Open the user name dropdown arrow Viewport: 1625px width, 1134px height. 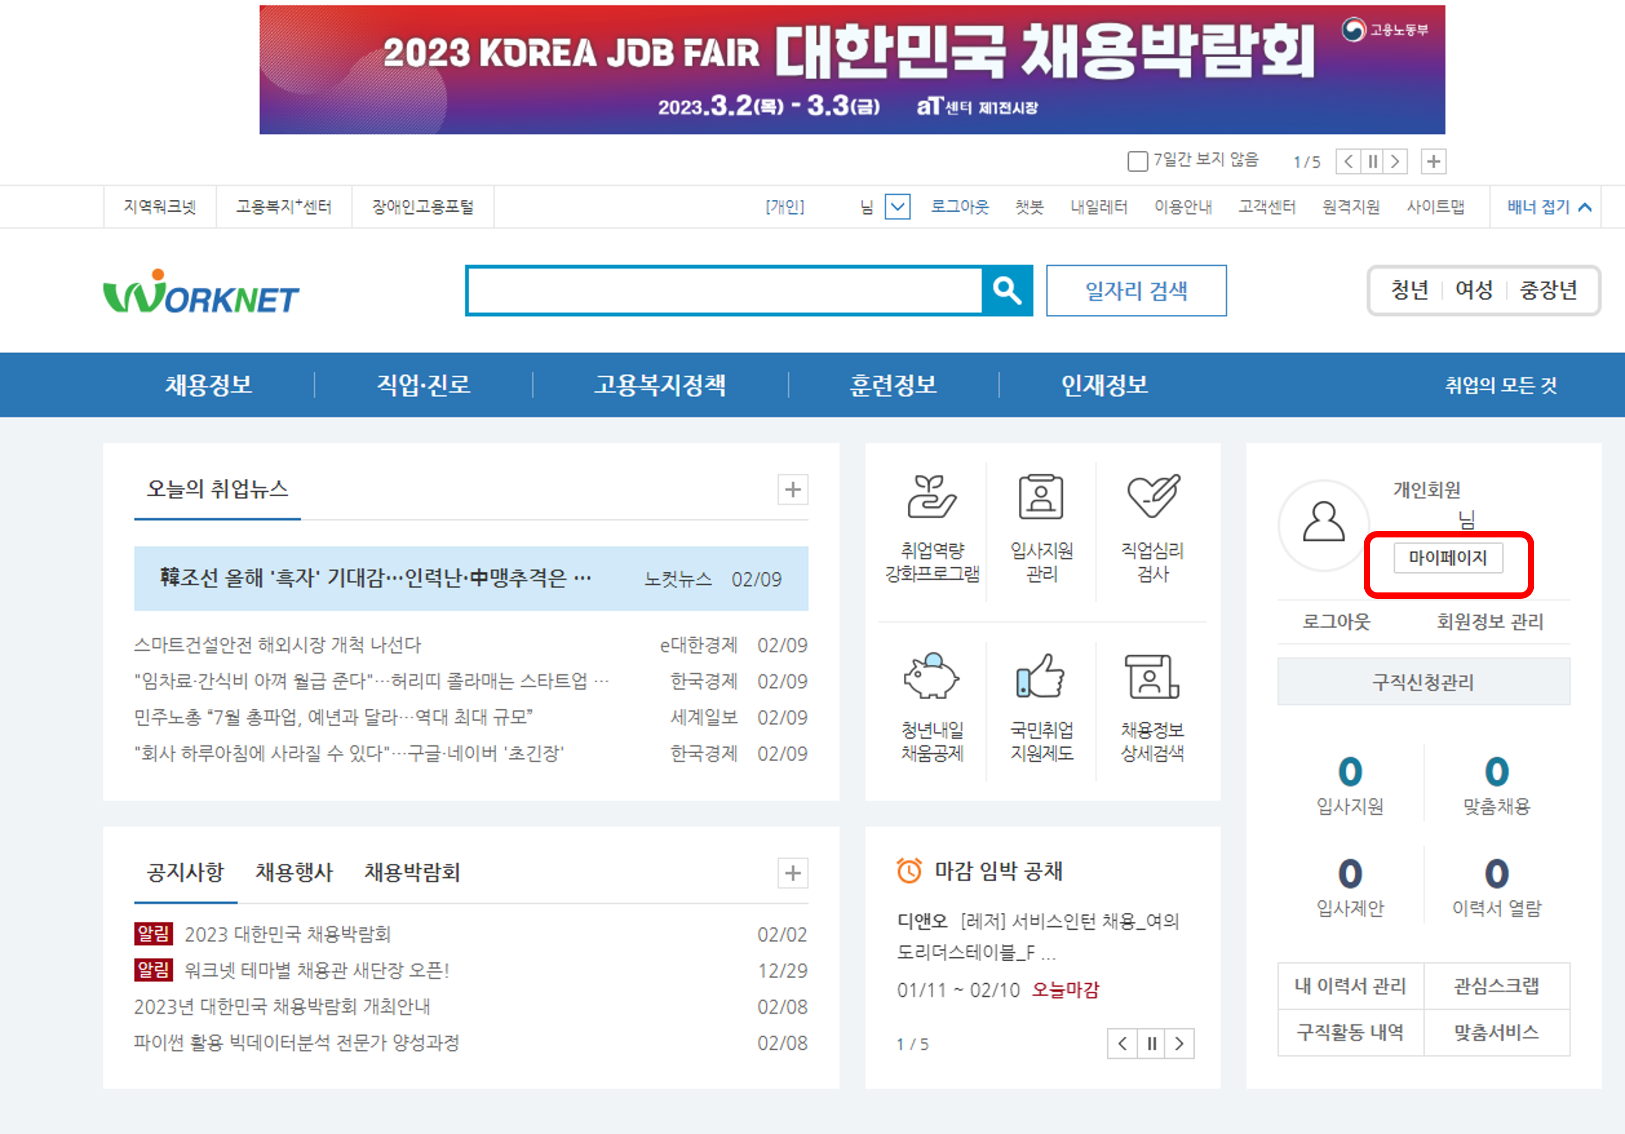[x=897, y=207]
